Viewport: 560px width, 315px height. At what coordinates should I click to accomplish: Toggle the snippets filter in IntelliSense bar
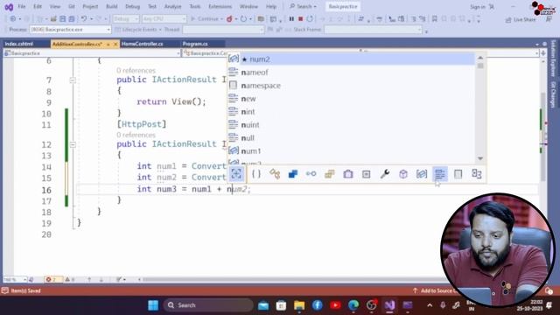point(458,174)
